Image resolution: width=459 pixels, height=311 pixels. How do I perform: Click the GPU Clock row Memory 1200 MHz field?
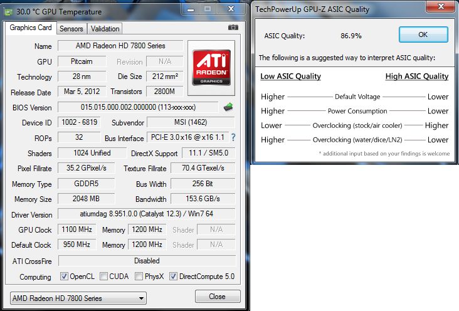[147, 229]
